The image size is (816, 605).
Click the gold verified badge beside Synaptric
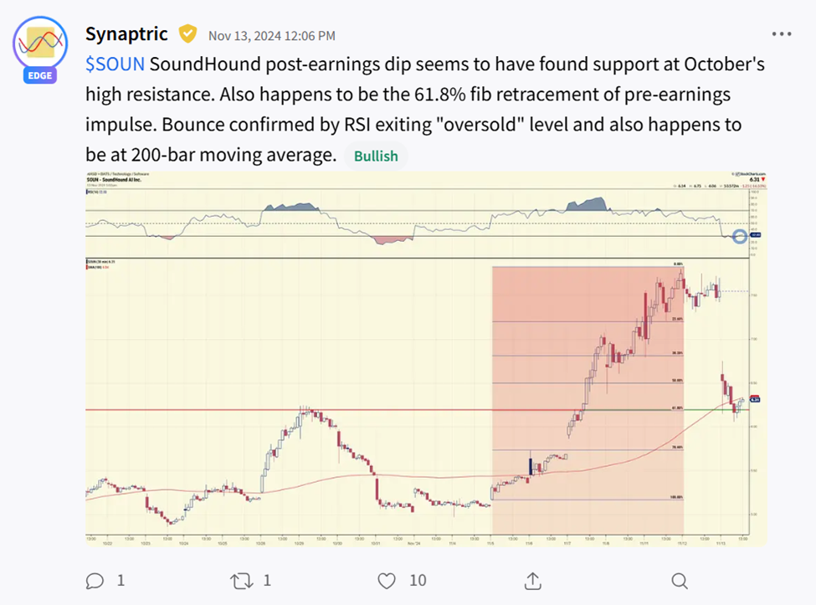pos(187,34)
